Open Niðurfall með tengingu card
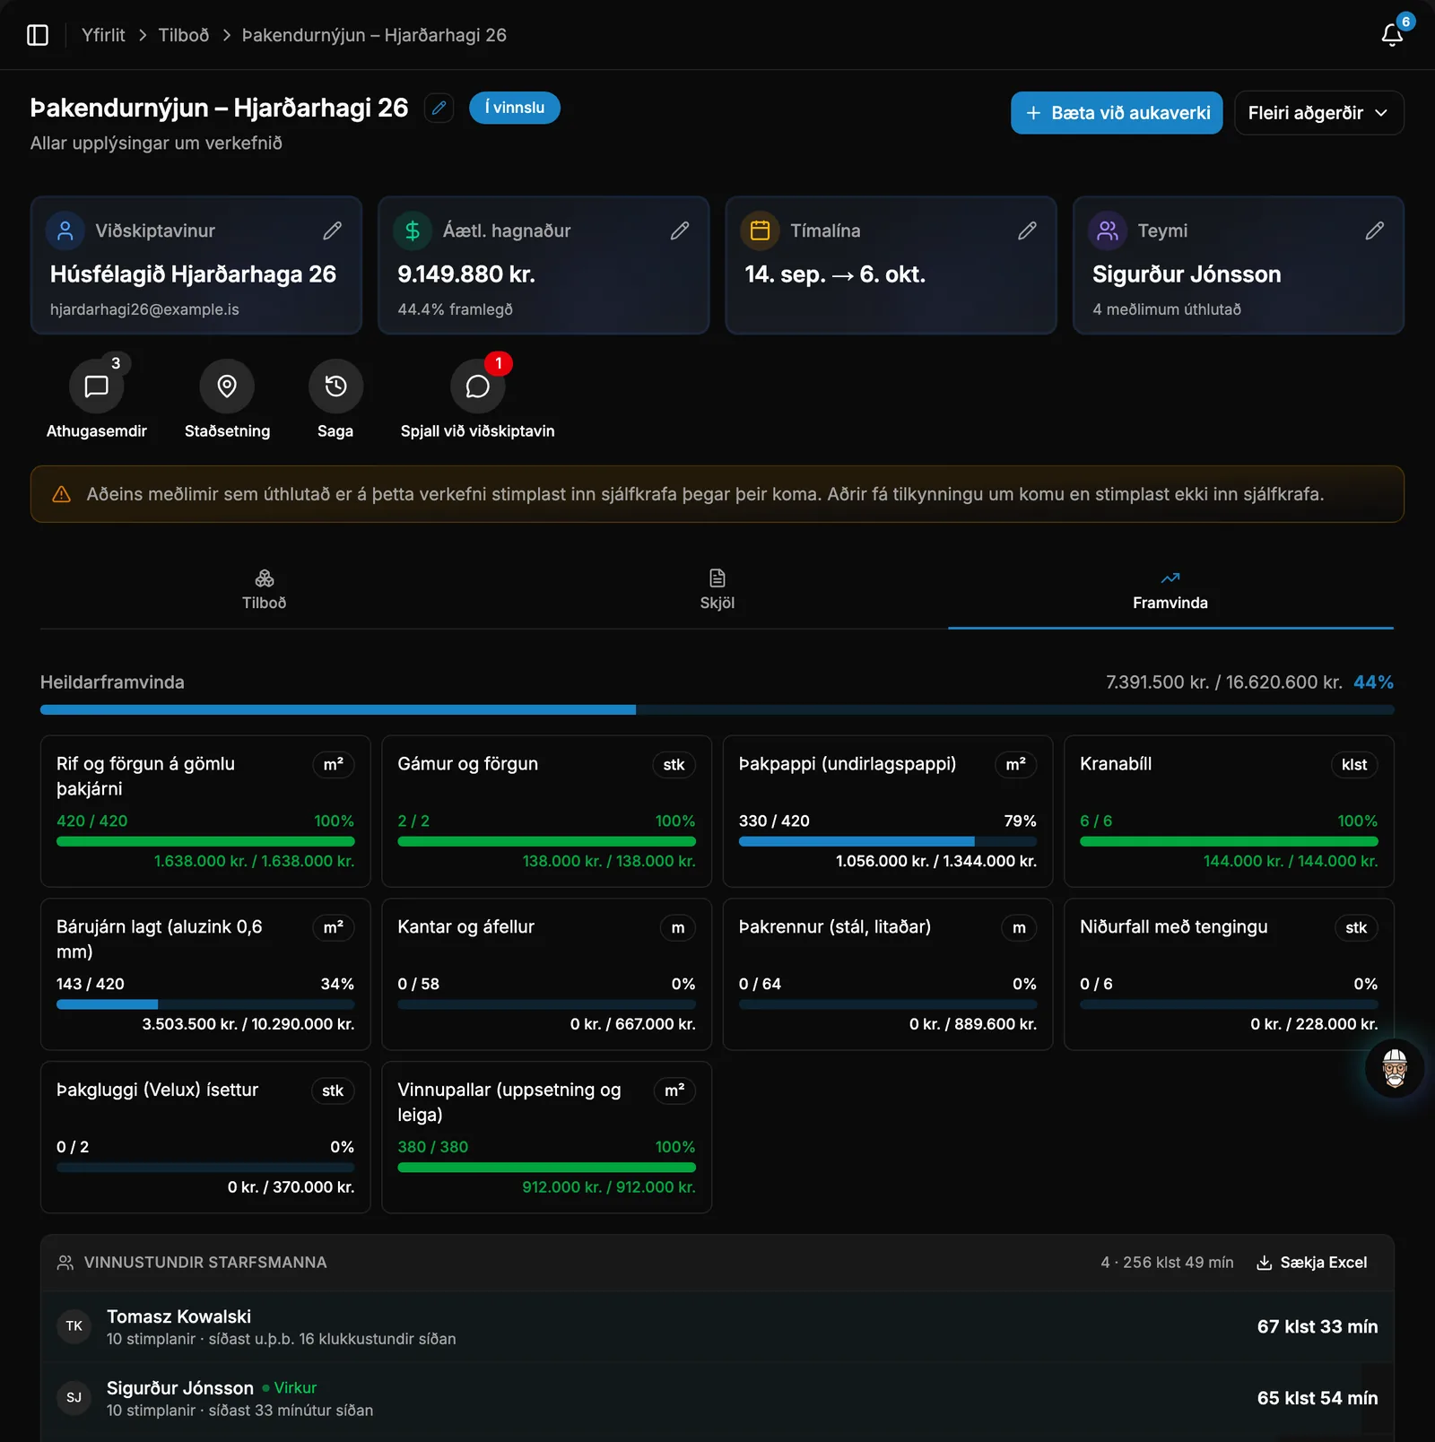 1229,974
